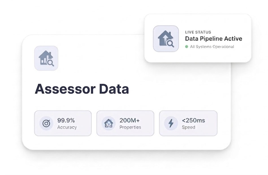Click the Speed label
The width and height of the screenshot is (268, 175).
click(x=188, y=127)
